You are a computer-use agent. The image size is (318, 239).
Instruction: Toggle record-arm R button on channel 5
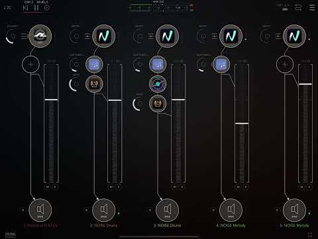278,210
